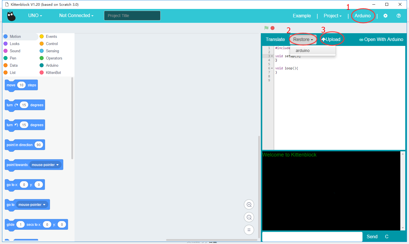Click the 'void loop(){' code line
The width and height of the screenshot is (409, 244).
287,68
